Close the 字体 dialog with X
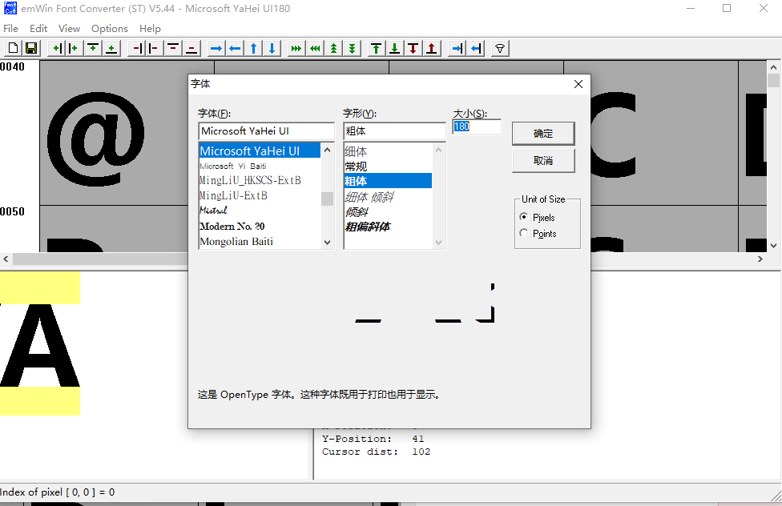The width and height of the screenshot is (782, 506). point(578,84)
